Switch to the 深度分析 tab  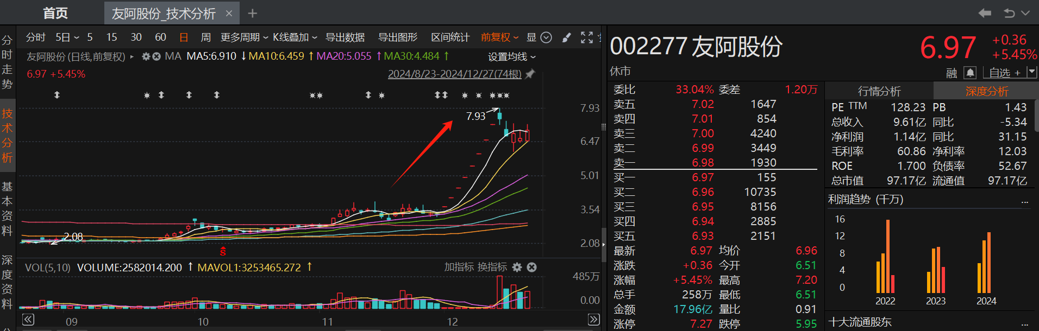986,91
